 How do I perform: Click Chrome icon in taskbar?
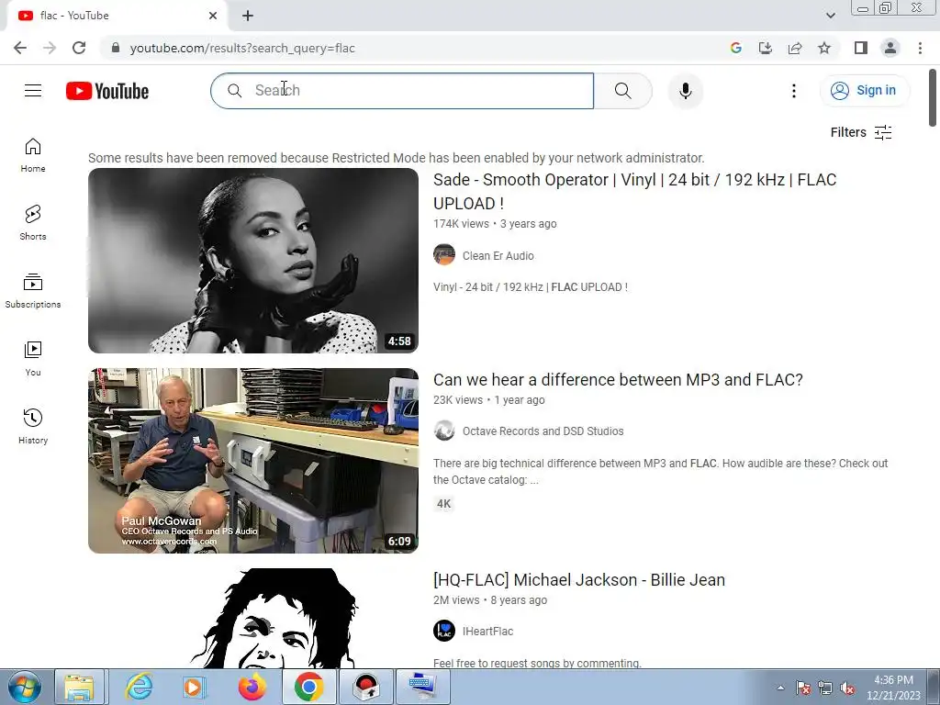click(308, 687)
